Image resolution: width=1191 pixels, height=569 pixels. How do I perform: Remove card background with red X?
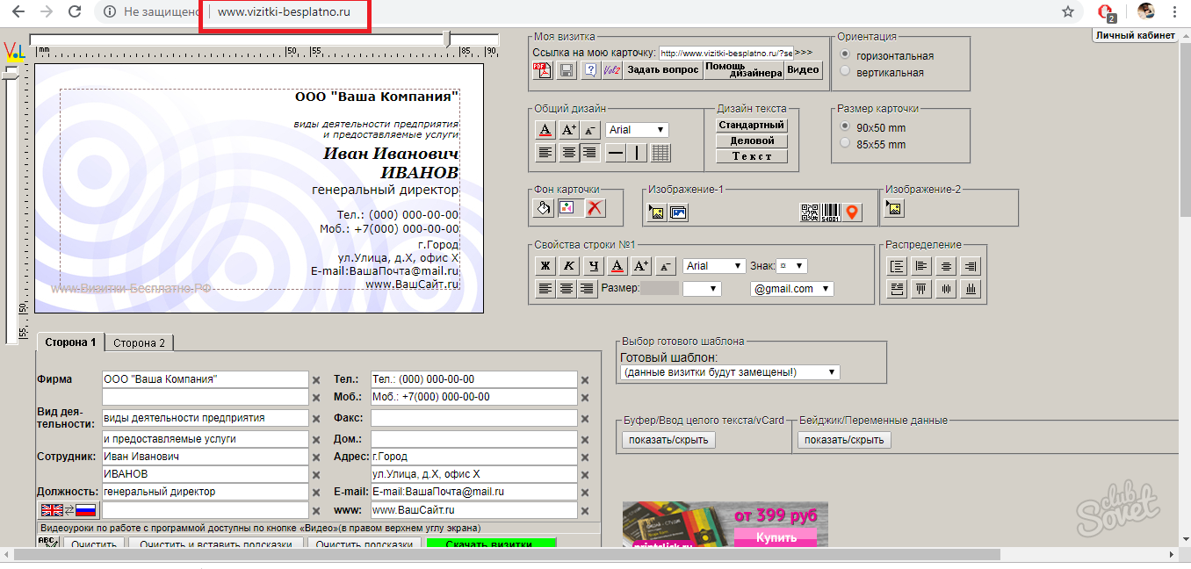coord(595,208)
